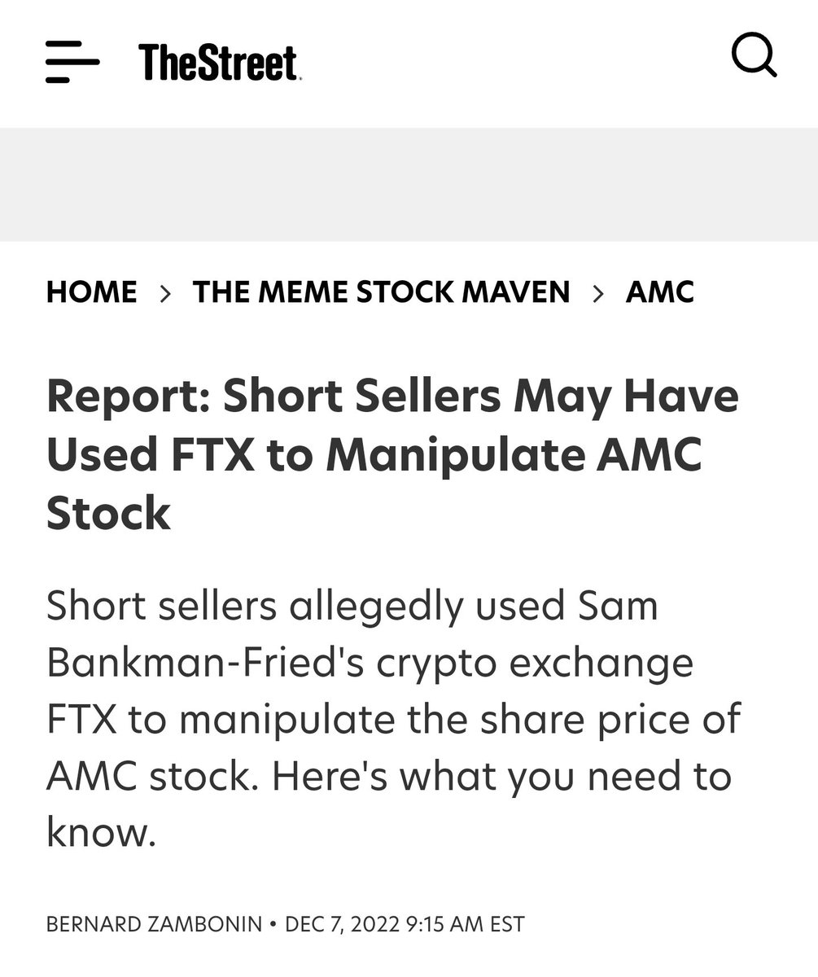The width and height of the screenshot is (818, 977).
Task: Click the chevron after HOME breadcrumb
Action: (x=165, y=292)
